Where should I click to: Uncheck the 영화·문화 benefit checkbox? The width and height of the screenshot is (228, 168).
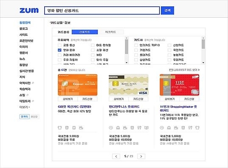[x=60, y=50]
